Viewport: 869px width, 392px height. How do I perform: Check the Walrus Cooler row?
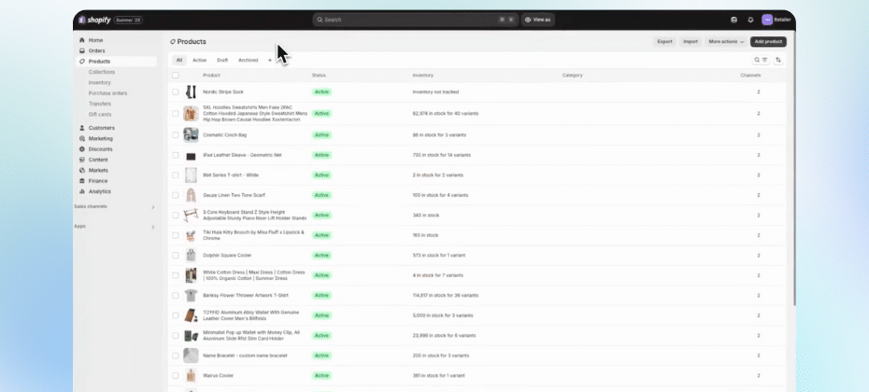click(175, 375)
